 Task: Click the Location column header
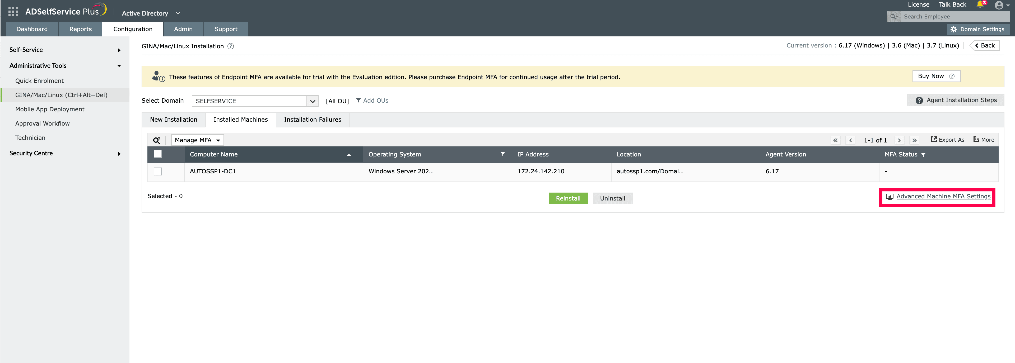point(685,155)
